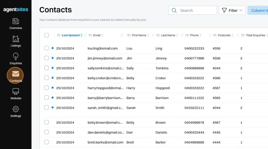This screenshot has width=268, height=149.
Task: Click the search magnifier icon
Action: click(174, 10)
